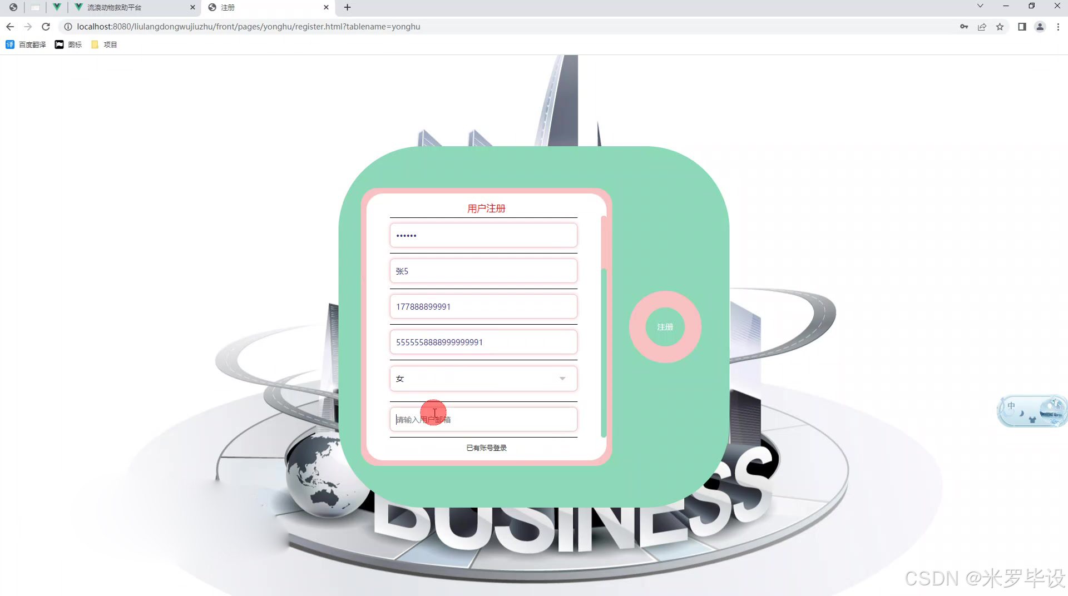Open the site information icon in address bar
1068x596 pixels.
[68, 27]
